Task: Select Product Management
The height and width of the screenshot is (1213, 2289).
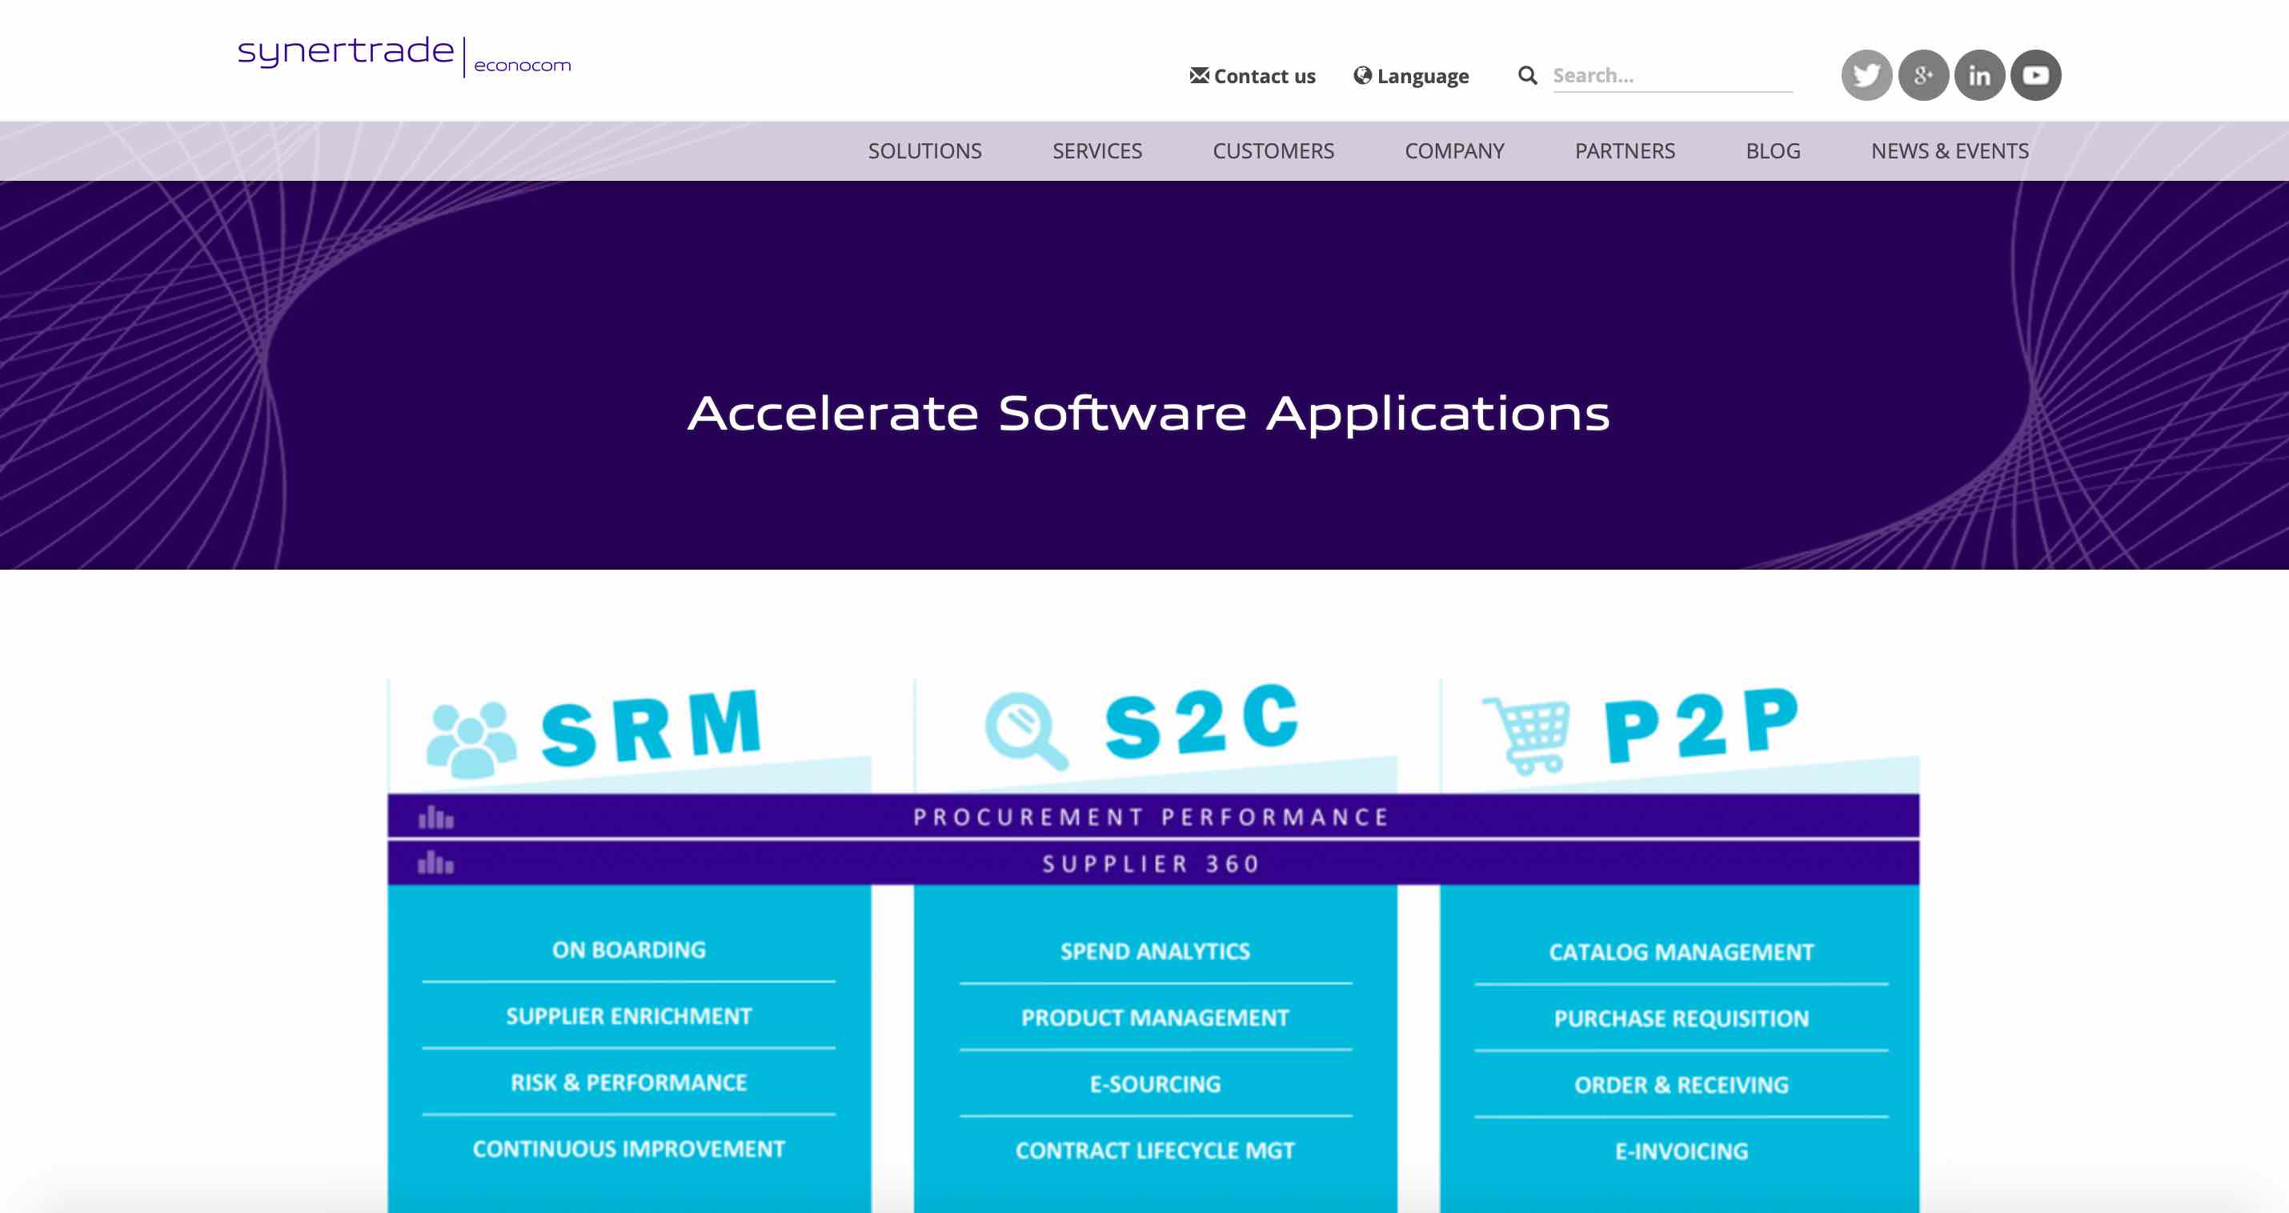Action: (x=1155, y=1019)
